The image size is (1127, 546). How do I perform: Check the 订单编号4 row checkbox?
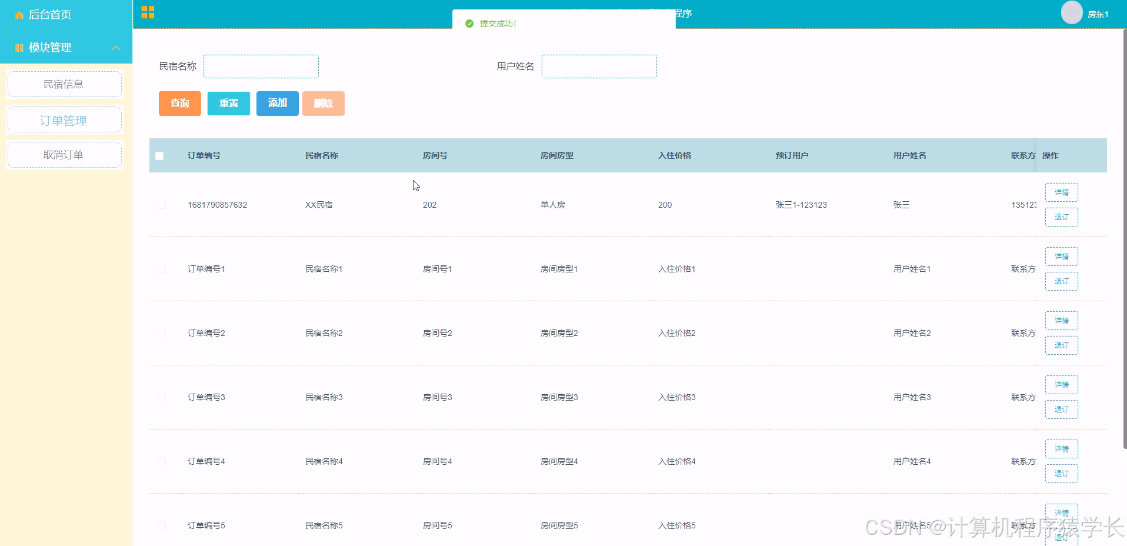pos(162,461)
